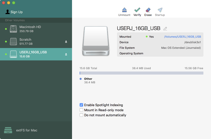Enable Mount in Read-only mode
Screen dimensions: 211x139
click(81, 110)
